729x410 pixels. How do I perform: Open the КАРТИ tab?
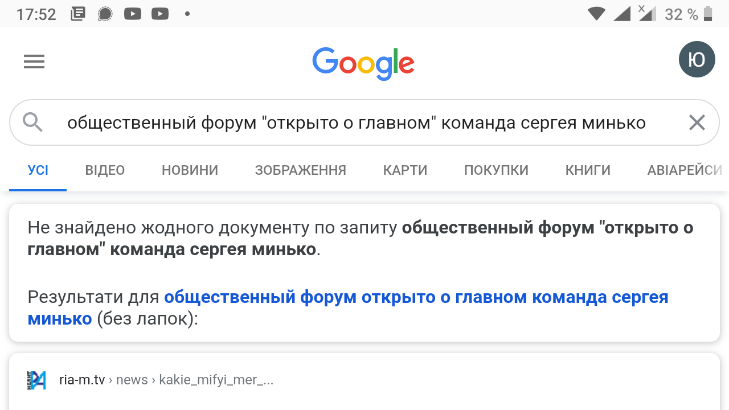click(x=405, y=170)
